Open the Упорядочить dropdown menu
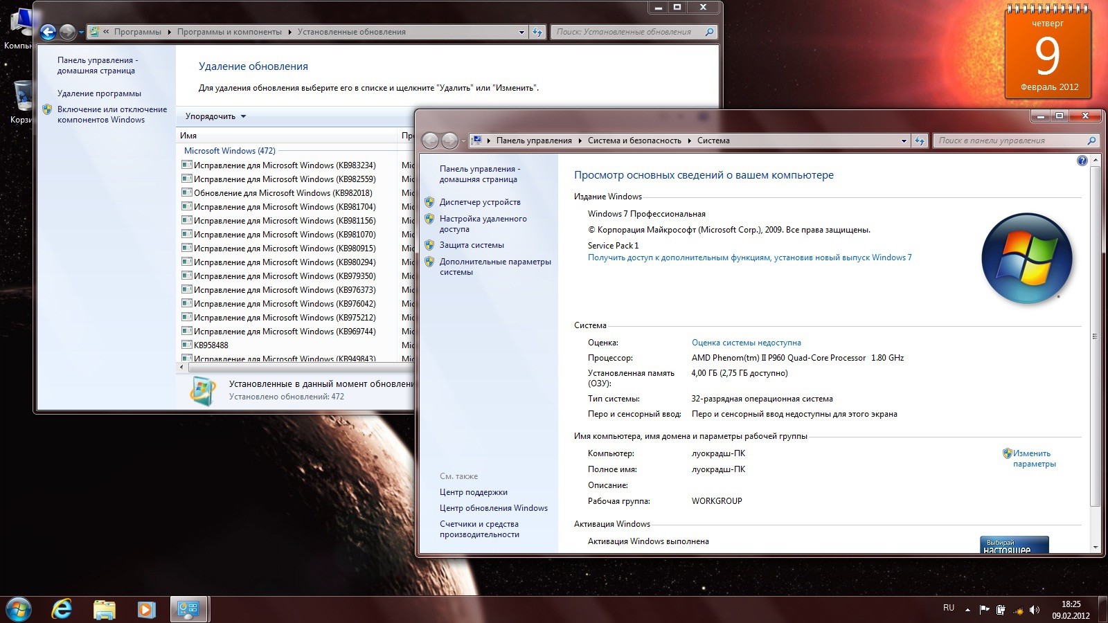1108x623 pixels. point(215,116)
